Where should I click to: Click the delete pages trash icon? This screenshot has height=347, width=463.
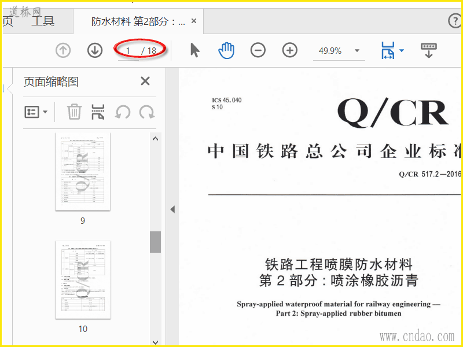(x=74, y=112)
